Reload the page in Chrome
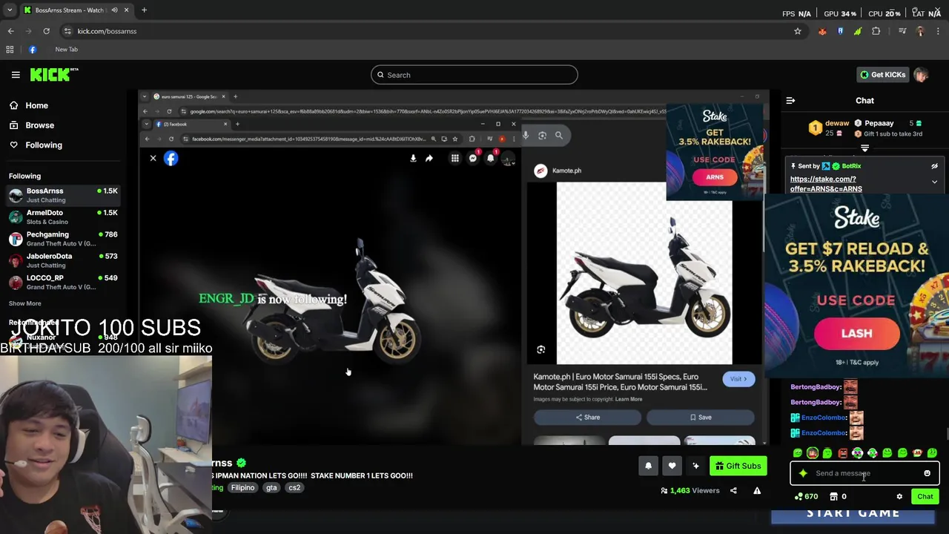Screen dimensions: 949x534 tap(46, 31)
